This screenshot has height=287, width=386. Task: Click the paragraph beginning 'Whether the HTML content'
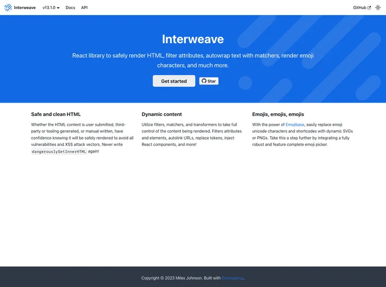point(82,138)
